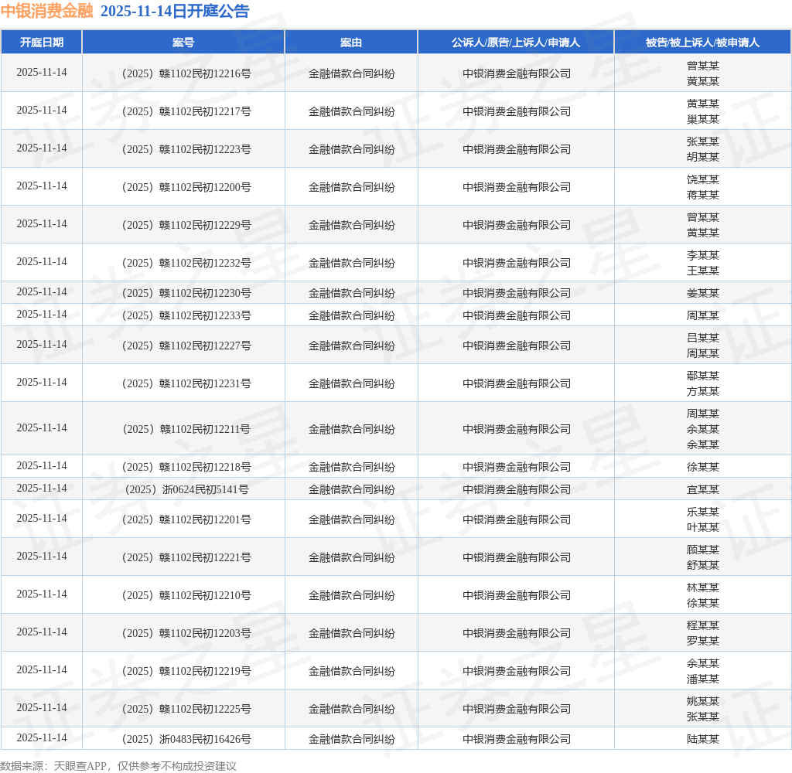Click defendant 巢某某
This screenshot has width=792, height=773.
click(x=702, y=119)
